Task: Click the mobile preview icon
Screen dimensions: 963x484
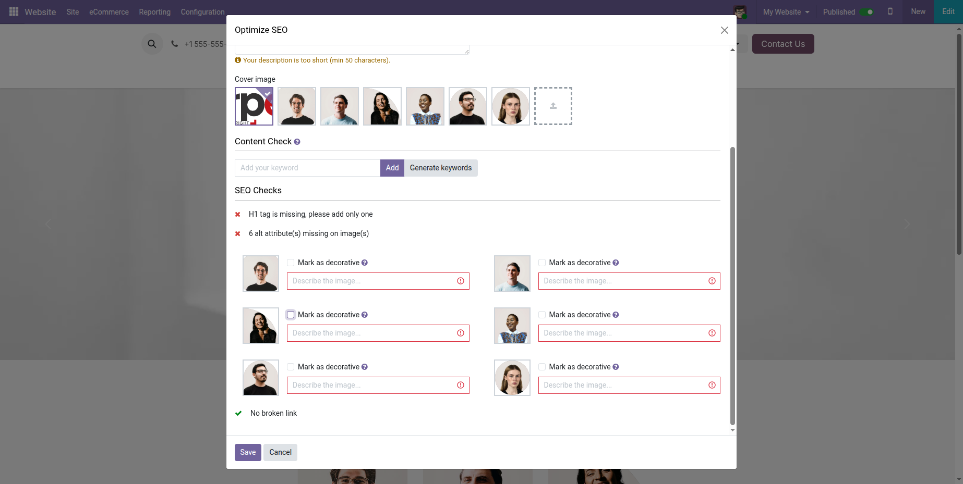Action: (890, 11)
